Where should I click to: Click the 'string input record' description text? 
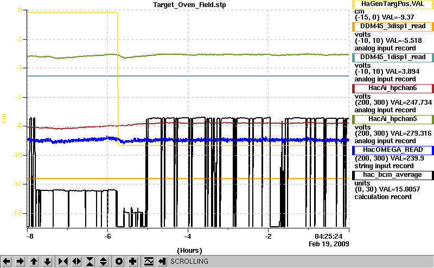coord(384,166)
